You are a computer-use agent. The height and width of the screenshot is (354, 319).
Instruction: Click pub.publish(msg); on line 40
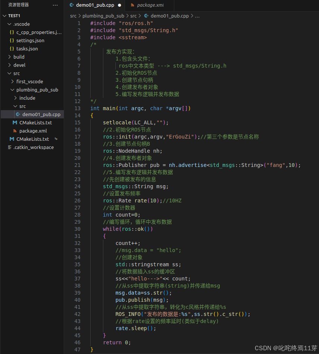(142, 300)
